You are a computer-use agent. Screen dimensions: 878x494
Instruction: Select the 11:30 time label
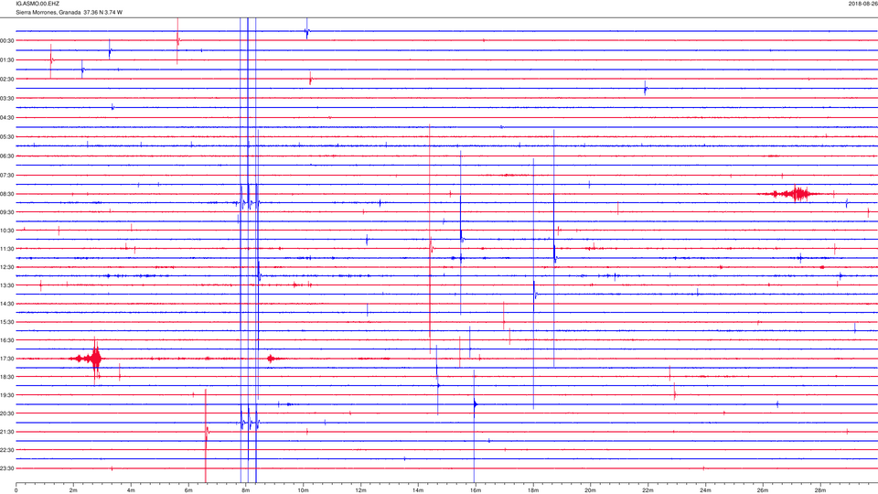point(6,249)
